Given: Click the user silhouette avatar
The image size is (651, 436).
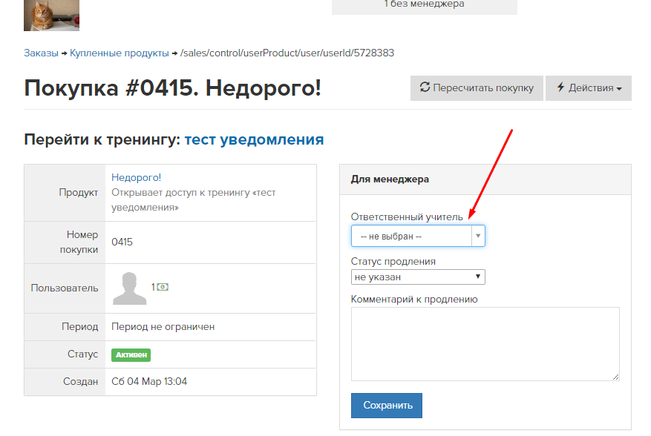Looking at the screenshot, I should pos(130,288).
